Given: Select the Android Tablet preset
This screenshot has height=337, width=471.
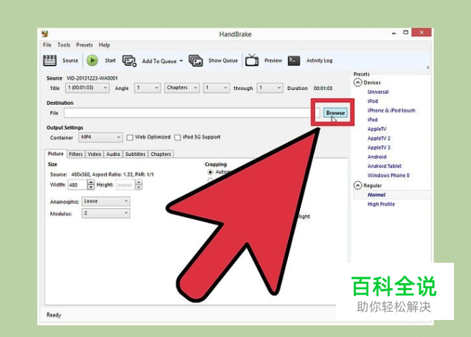Looking at the screenshot, I should (x=384, y=166).
